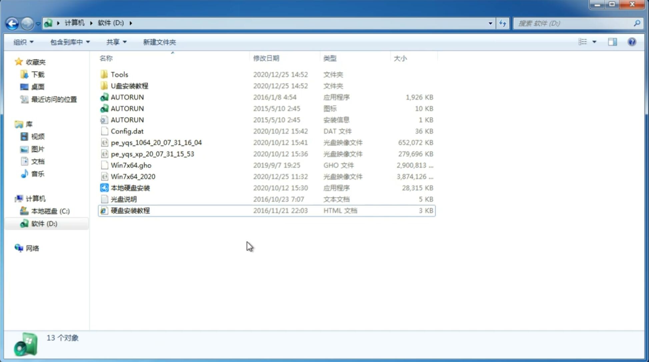Open Win7x64.gho backup file
Viewport: 649px width, 362px height.
click(131, 165)
